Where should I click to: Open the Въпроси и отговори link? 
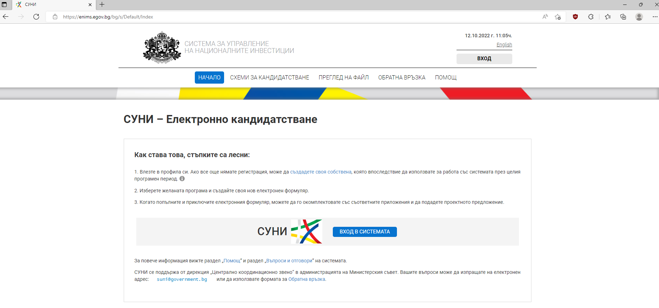[289, 261]
